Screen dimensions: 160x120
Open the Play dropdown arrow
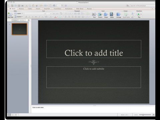pyautogui.click(x=141, y=14)
